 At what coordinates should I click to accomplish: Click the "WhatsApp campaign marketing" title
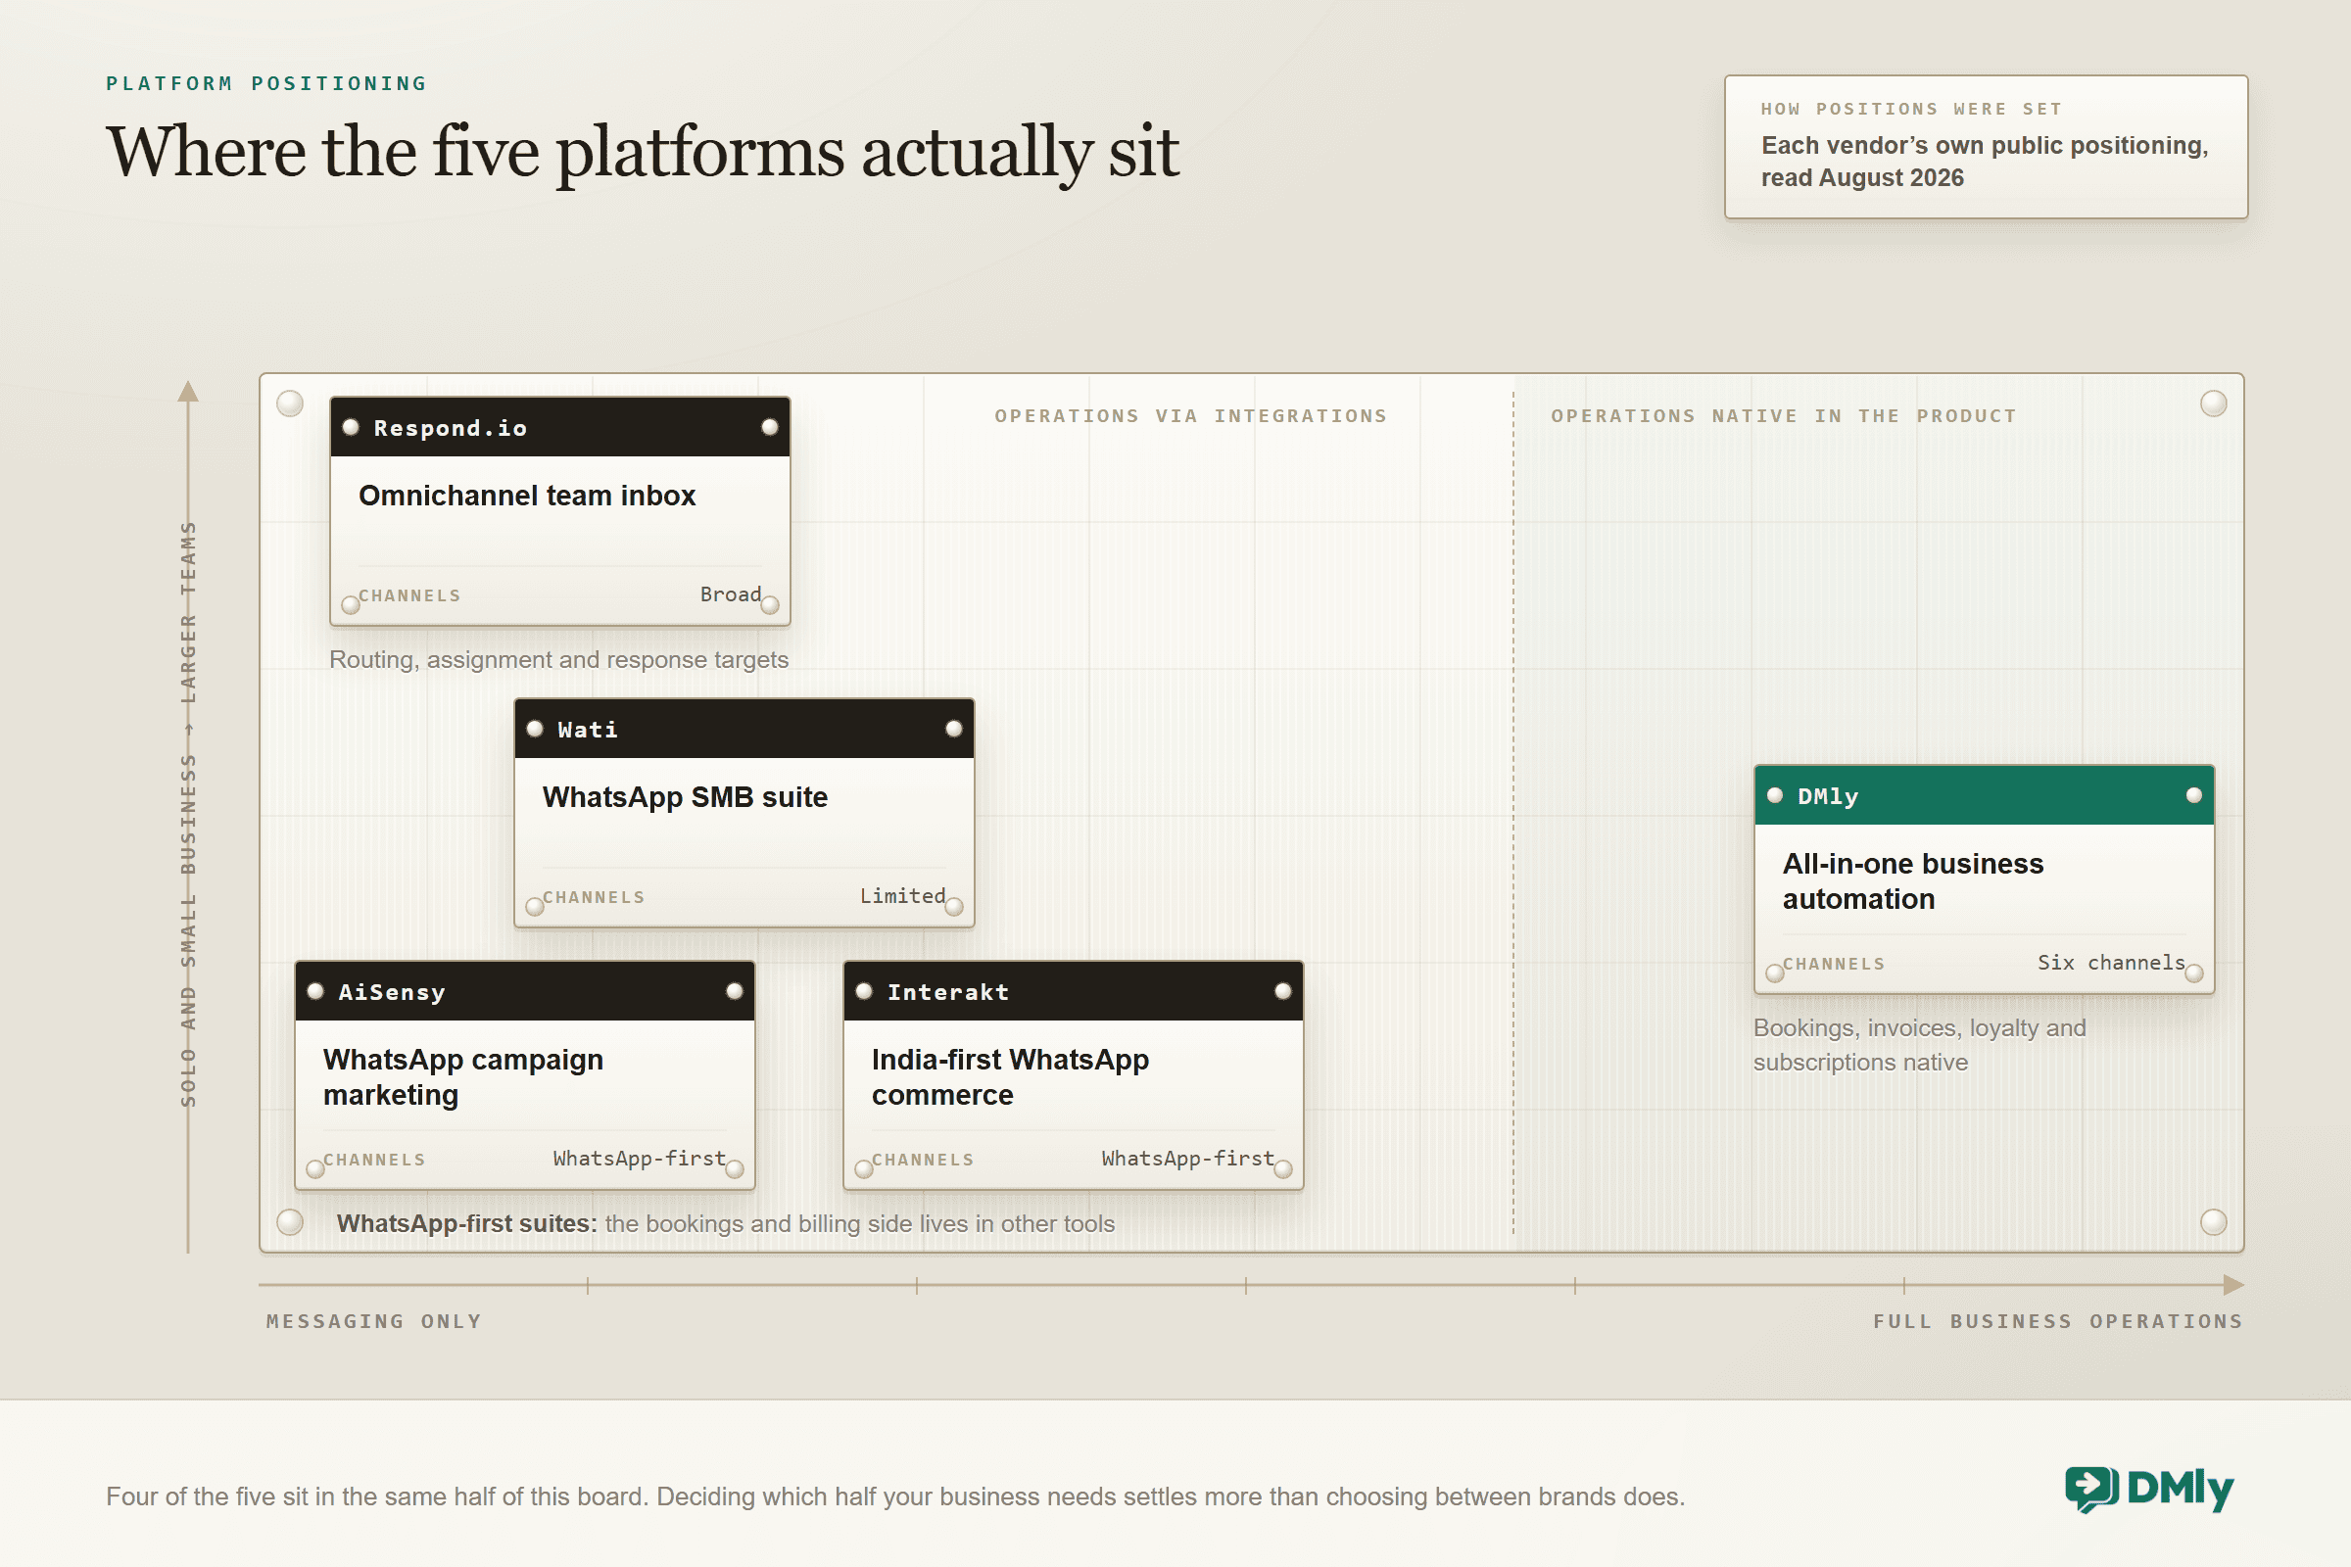point(462,1077)
